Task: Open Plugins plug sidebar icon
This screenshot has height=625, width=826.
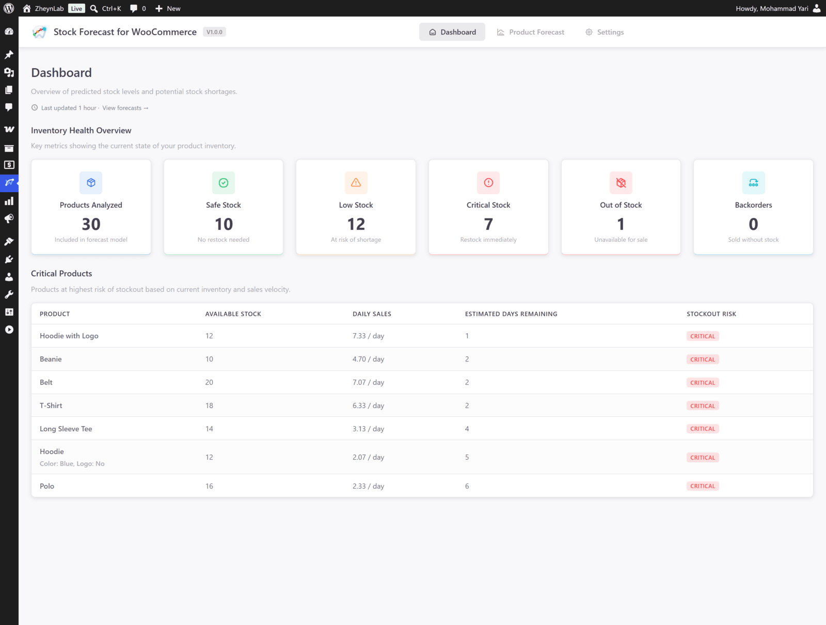Action: (x=9, y=259)
